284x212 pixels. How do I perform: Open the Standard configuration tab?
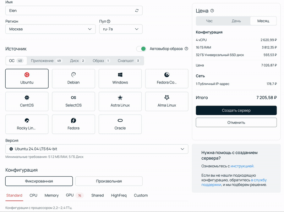point(14,195)
